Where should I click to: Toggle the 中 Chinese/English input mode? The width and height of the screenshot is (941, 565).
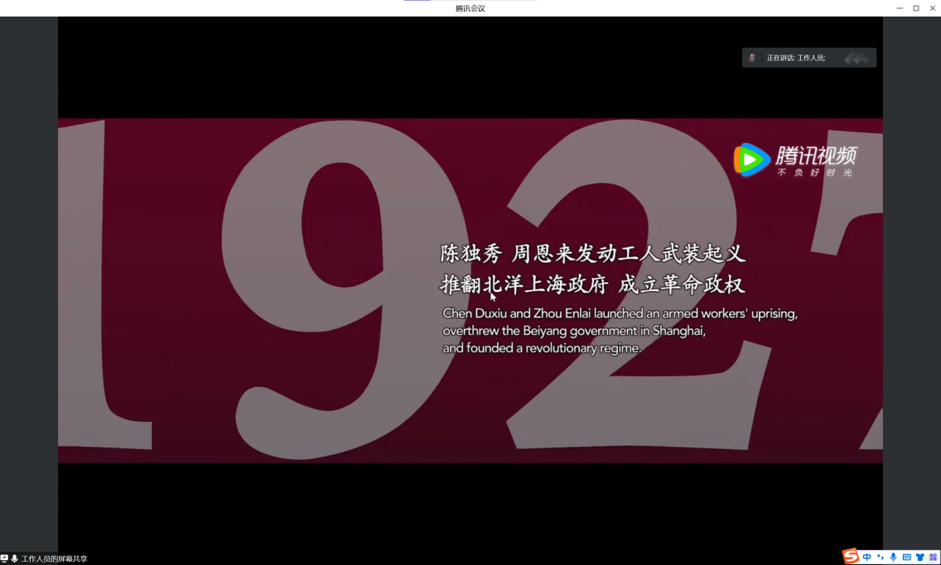click(867, 558)
